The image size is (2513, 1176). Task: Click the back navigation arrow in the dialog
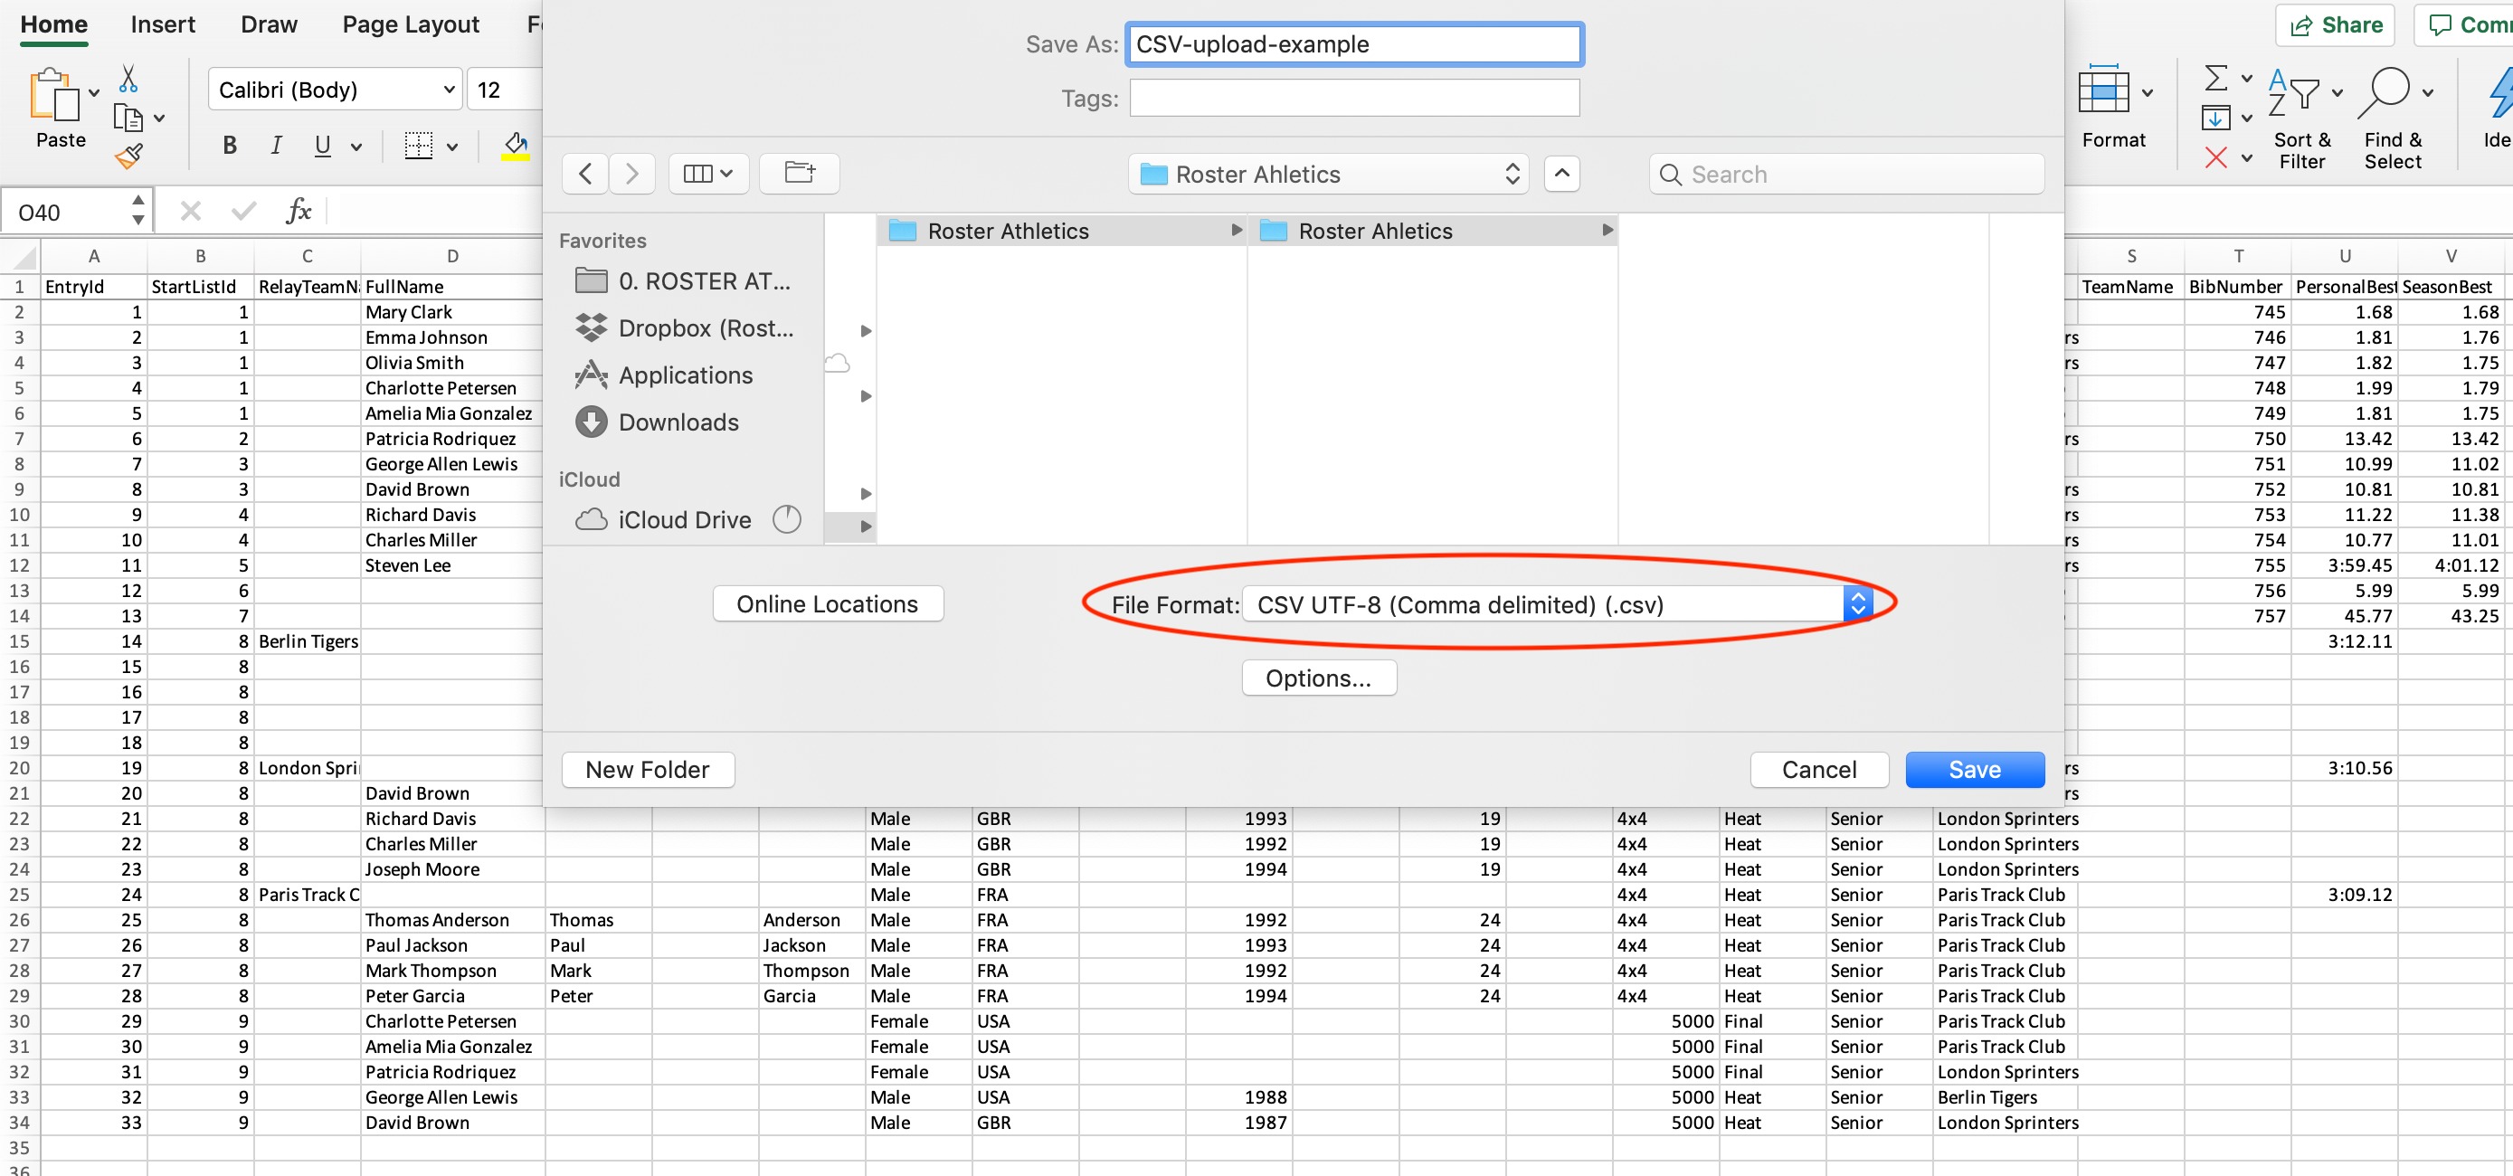click(x=585, y=174)
